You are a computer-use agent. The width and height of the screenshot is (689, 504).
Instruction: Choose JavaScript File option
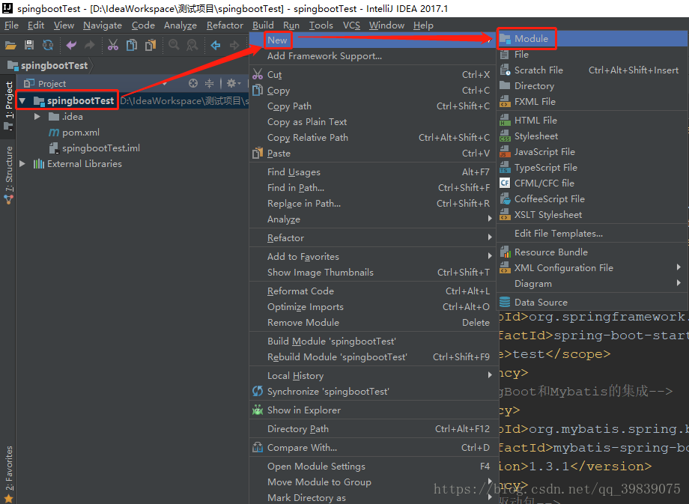[592, 151]
